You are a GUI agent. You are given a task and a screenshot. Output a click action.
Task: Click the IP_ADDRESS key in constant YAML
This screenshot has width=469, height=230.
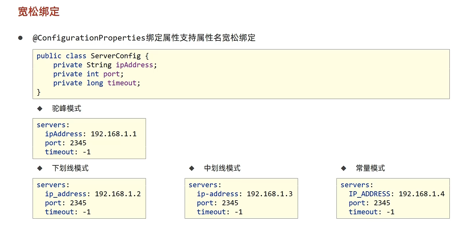pos(370,194)
